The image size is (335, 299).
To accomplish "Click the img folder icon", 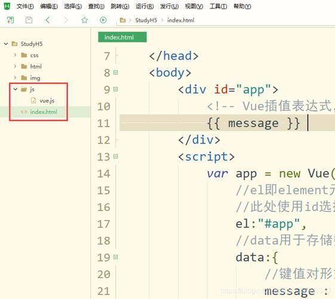I will tap(24, 78).
